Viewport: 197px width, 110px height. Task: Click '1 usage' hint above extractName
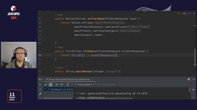(59, 15)
